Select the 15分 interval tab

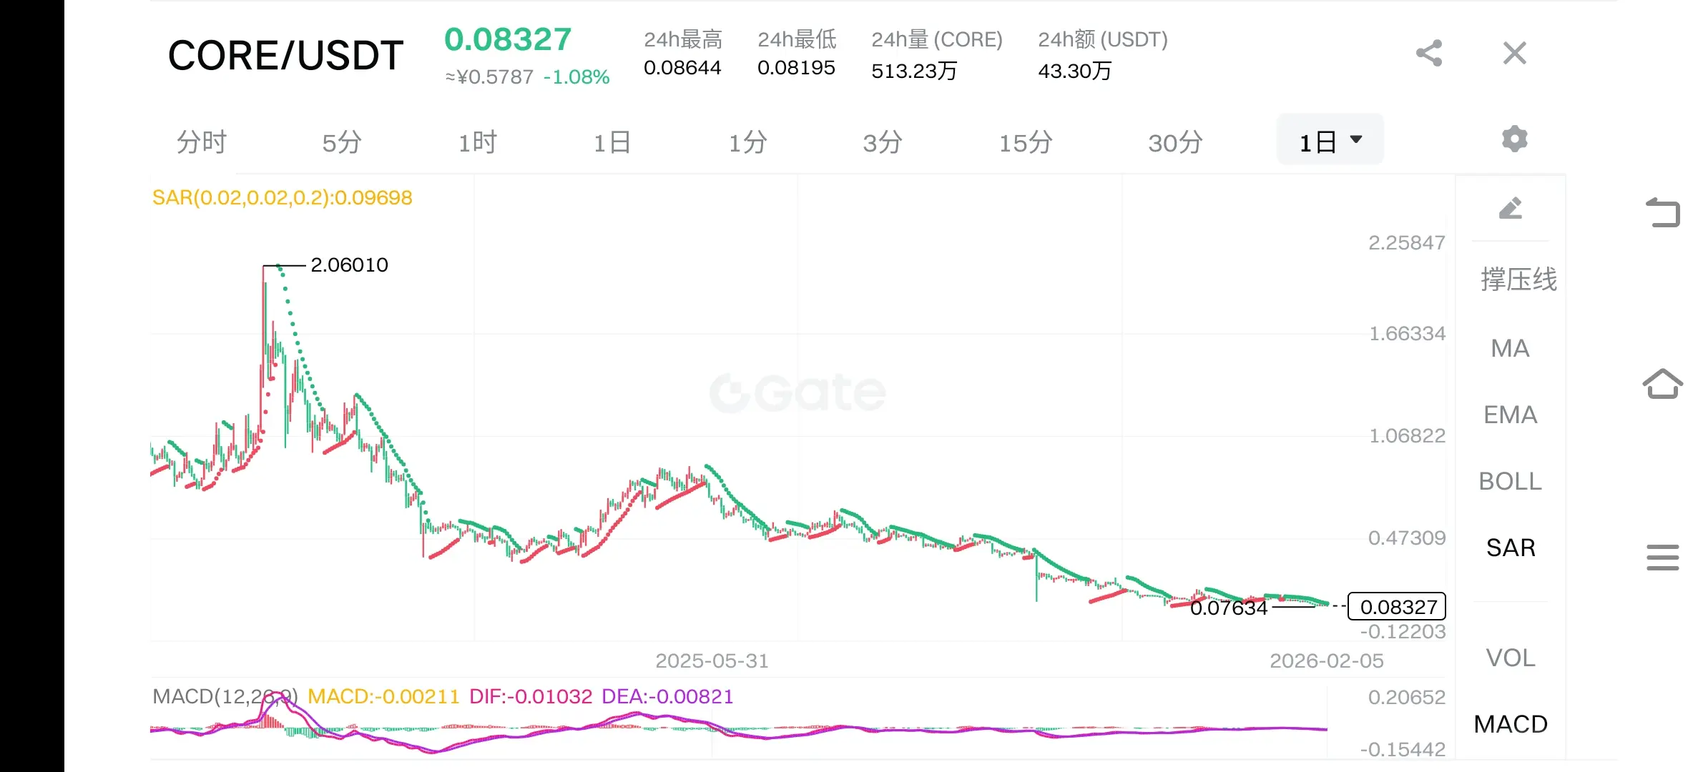click(1025, 142)
